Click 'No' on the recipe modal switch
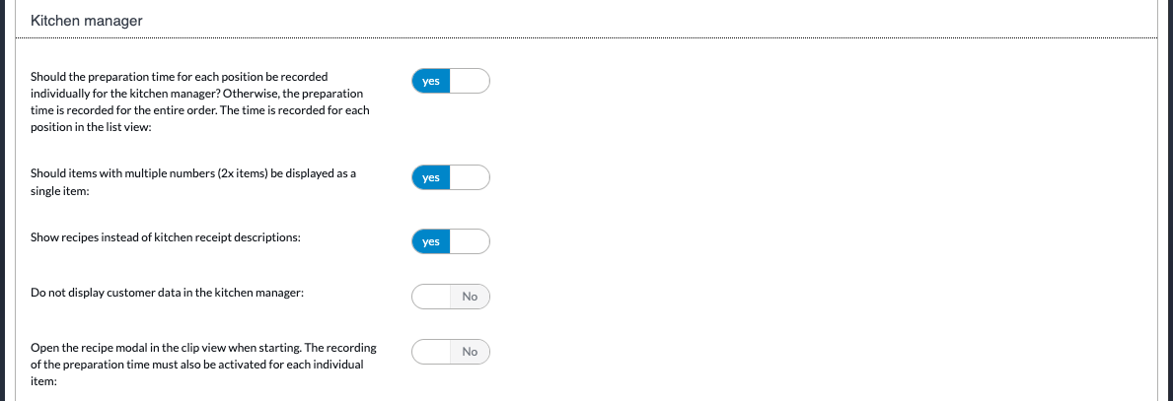Screen dimensions: 1173x401 (470, 352)
